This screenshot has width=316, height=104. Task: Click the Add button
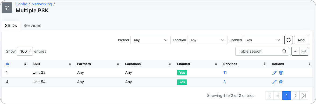tap(301, 40)
